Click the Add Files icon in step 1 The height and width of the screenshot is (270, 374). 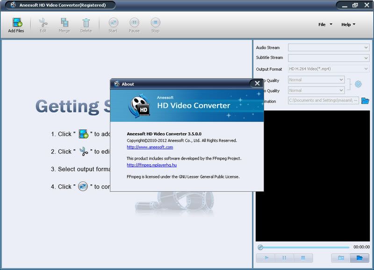84,134
